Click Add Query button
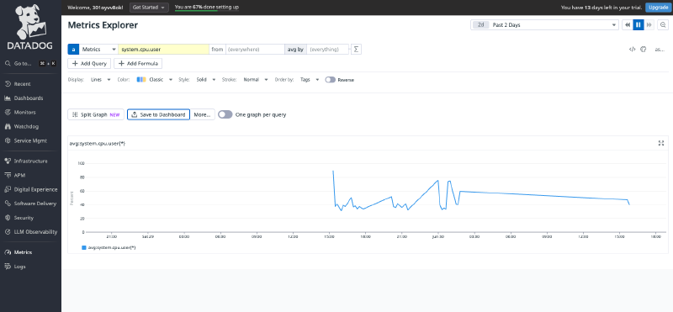Image resolution: width=673 pixels, height=312 pixels. pyautogui.click(x=89, y=64)
